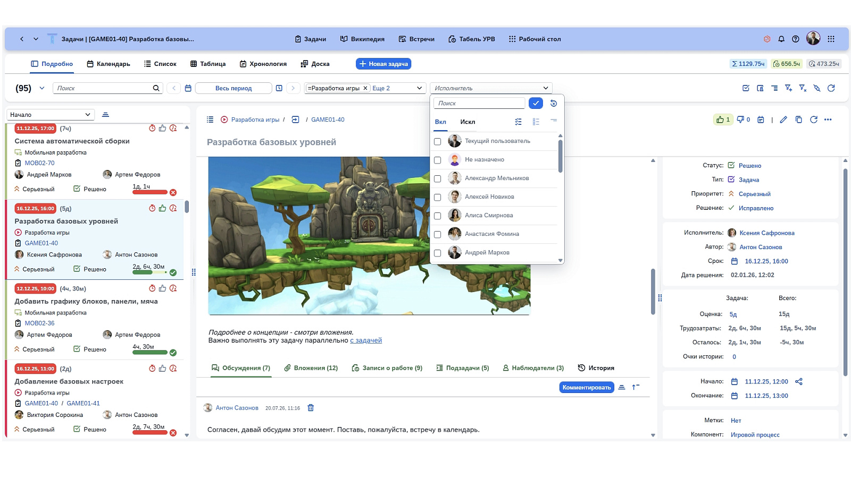
Task: Open Википедия in top navigation
Action: pyautogui.click(x=362, y=39)
